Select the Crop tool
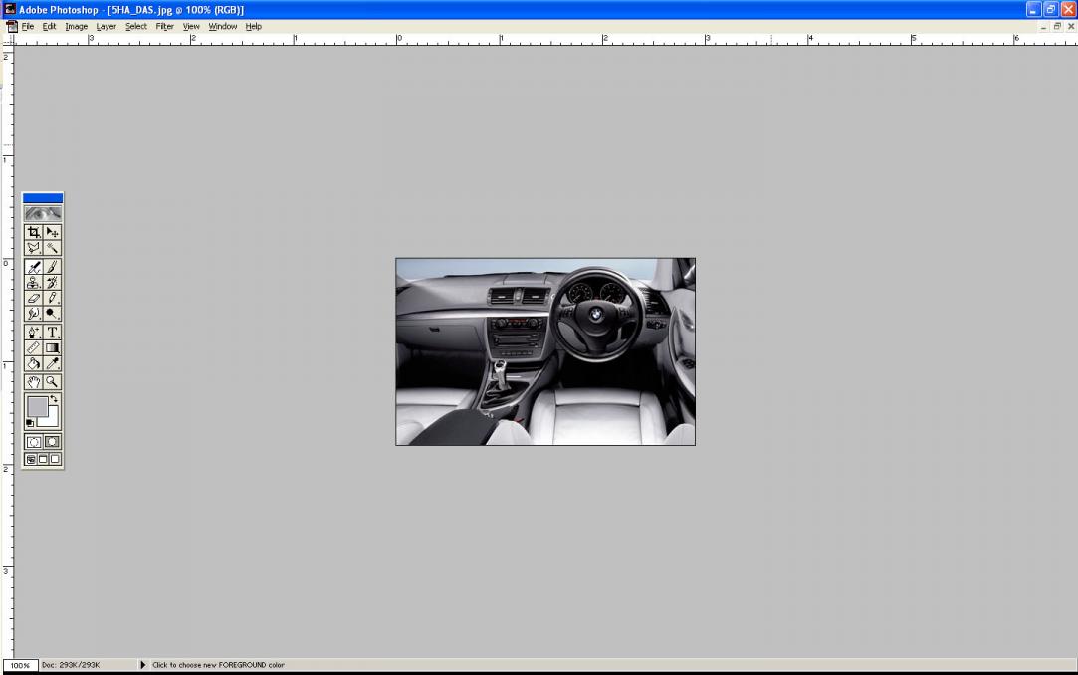The width and height of the screenshot is (1078, 675). tap(33, 232)
